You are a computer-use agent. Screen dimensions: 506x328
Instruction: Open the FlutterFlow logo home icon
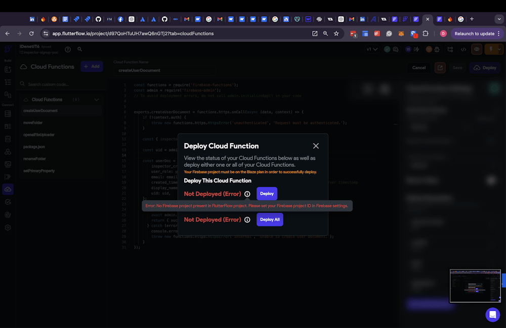(x=8, y=49)
